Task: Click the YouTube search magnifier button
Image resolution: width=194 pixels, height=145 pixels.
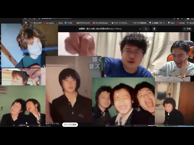Action: 146,29
